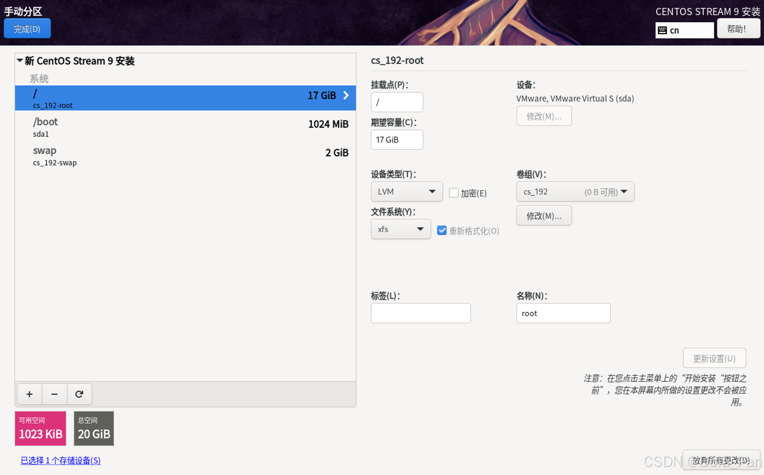Click the 可用空间 1023 KiB box

pos(40,428)
